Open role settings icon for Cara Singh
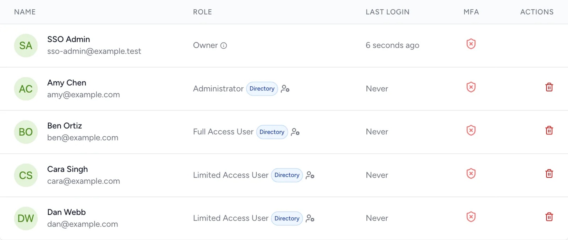568x240 pixels. (310, 175)
